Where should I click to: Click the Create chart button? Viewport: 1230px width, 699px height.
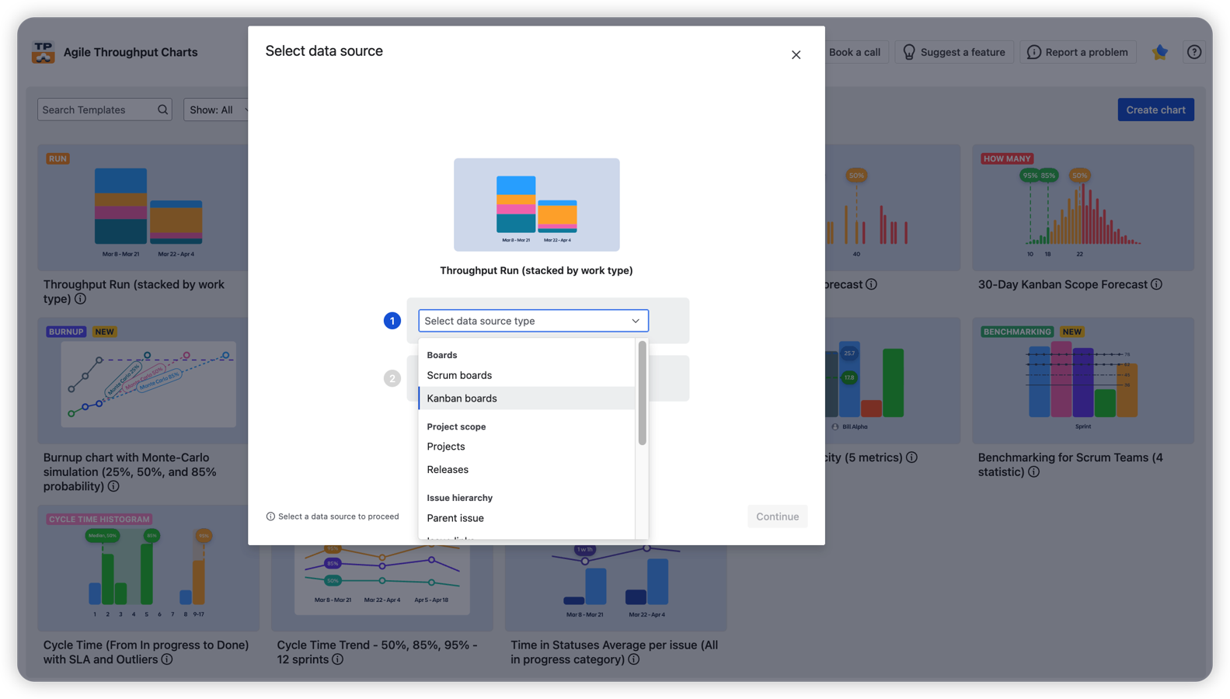point(1155,110)
